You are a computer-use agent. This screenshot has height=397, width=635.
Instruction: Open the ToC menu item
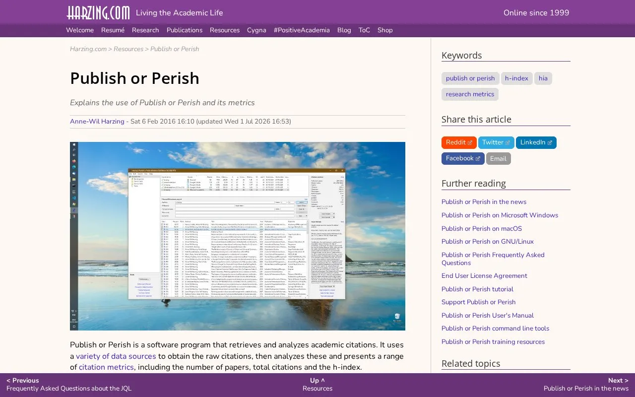click(x=364, y=30)
